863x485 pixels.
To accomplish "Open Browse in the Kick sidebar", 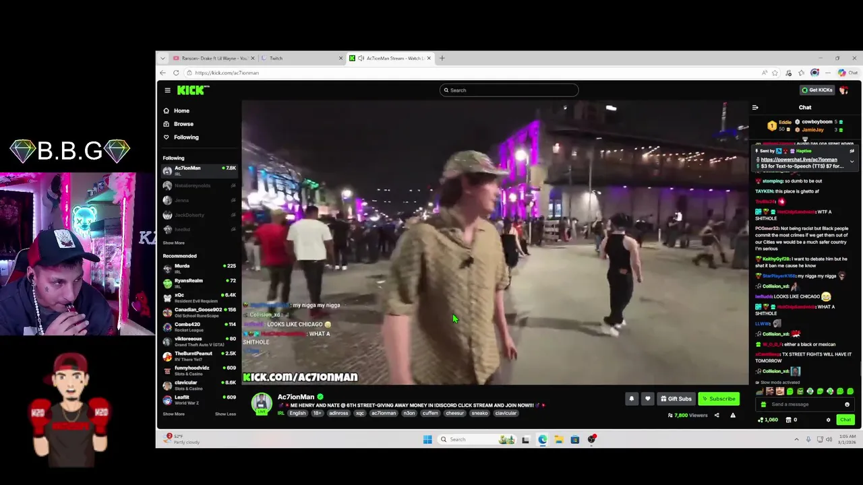I will click(179, 124).
